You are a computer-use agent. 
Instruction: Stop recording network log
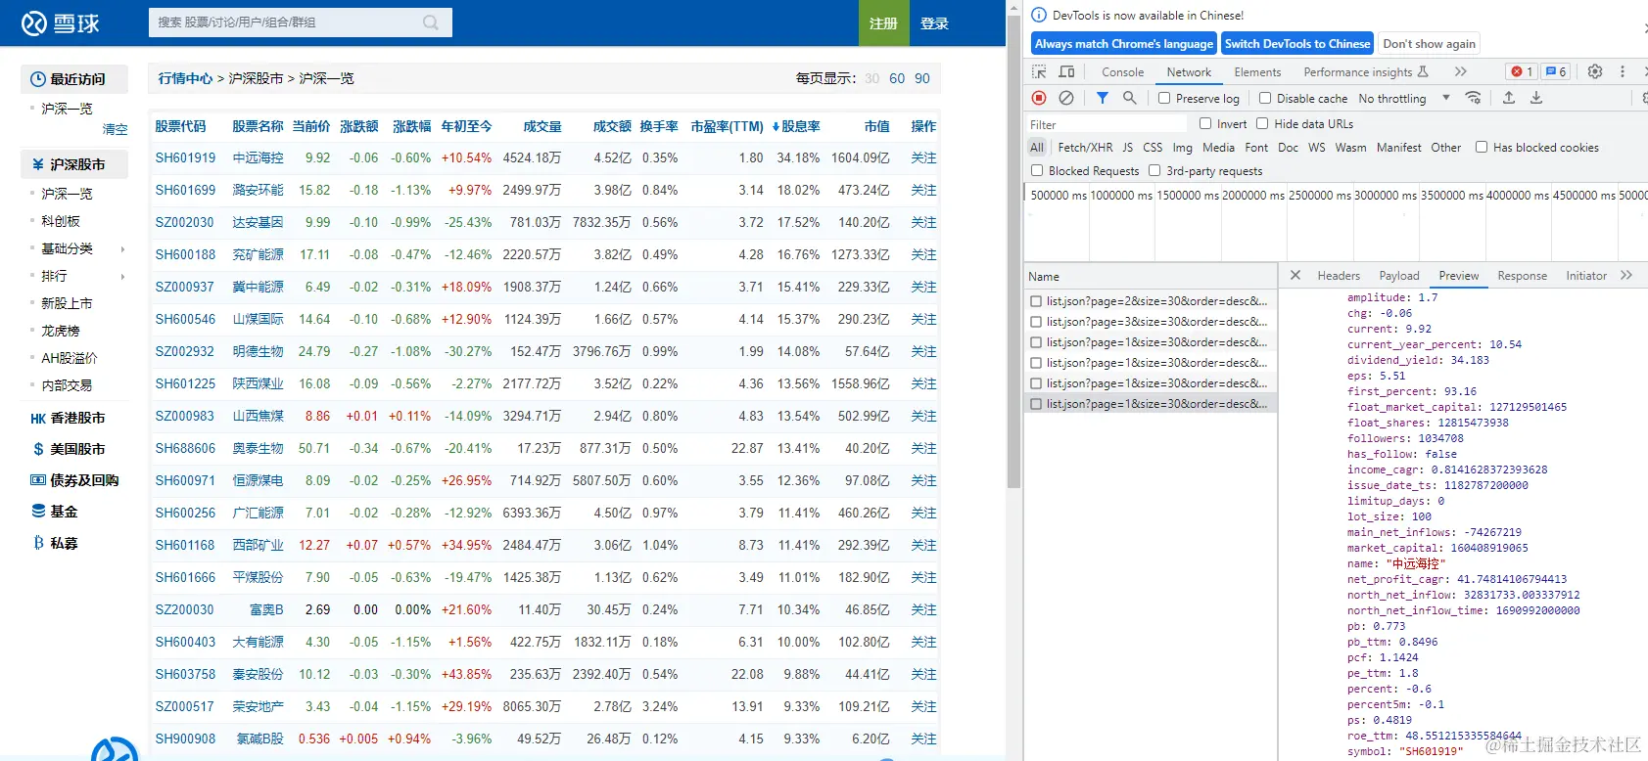pyautogui.click(x=1039, y=98)
